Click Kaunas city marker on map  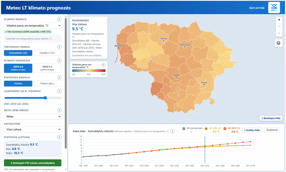click(x=176, y=77)
